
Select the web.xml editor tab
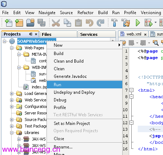[134, 34]
